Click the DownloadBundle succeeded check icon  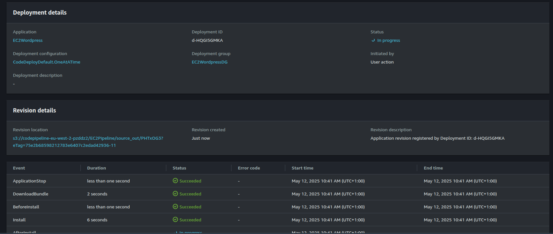pyautogui.click(x=175, y=194)
